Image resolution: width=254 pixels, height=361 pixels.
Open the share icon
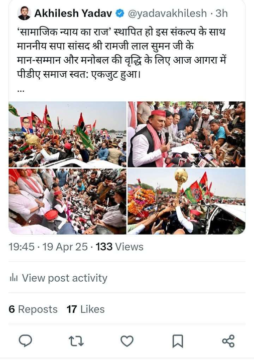(x=228, y=341)
